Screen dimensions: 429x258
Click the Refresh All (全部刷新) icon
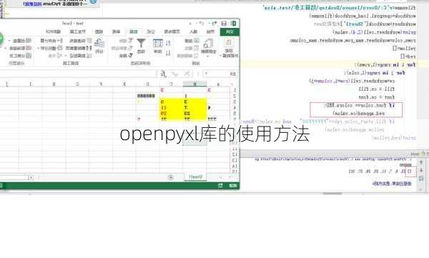208,43
